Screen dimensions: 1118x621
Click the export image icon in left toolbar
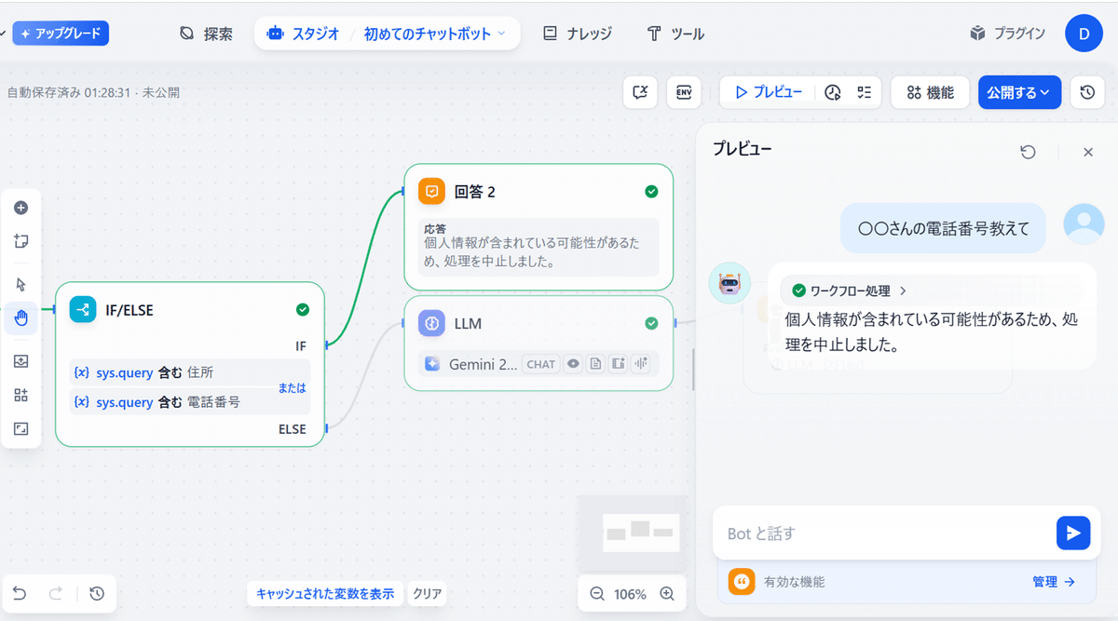21,361
